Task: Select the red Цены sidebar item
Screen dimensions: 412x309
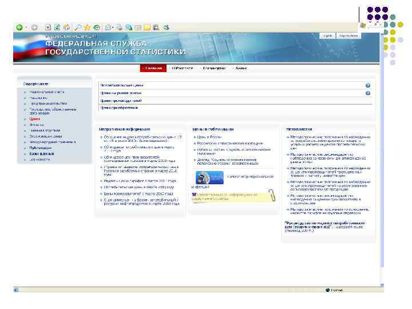Action: click(35, 119)
